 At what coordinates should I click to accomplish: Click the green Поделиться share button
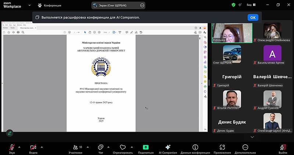pyautogui.click(x=146, y=147)
